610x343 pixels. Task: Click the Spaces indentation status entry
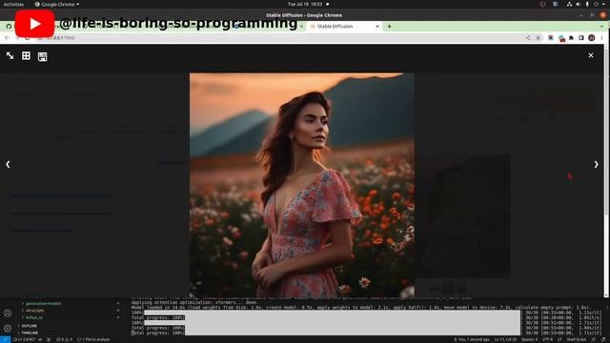tap(530, 339)
